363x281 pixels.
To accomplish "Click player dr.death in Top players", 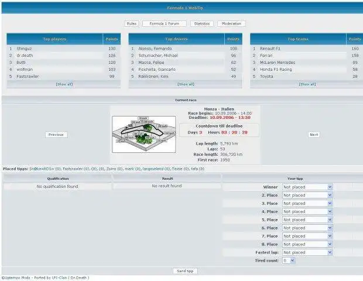I will 25,56.
